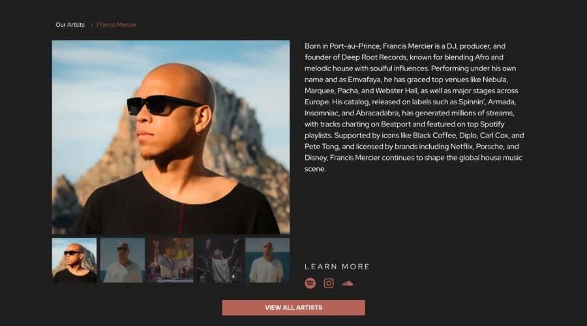Screen dimensions: 587x326
Task: Open the SoundCloud cloud icon
Action: (348, 284)
